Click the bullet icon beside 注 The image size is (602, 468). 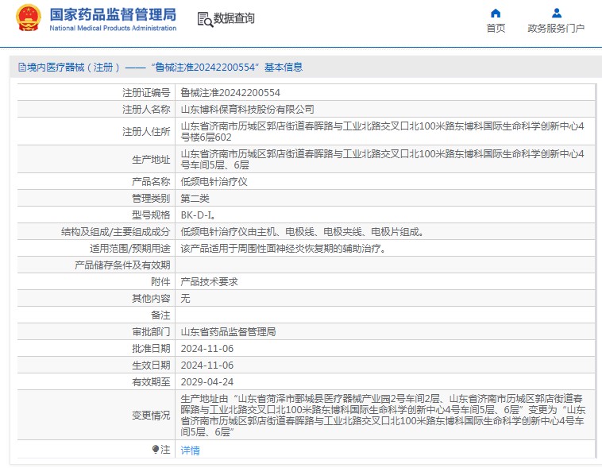tap(156, 450)
